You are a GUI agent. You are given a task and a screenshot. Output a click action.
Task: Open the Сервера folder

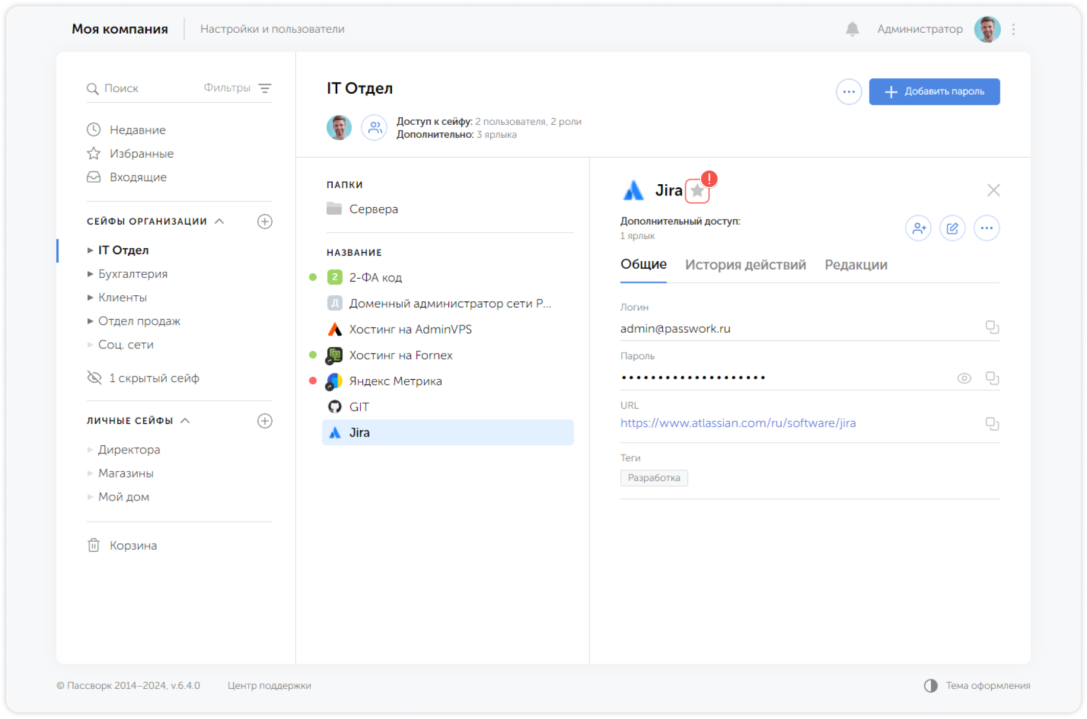coord(373,209)
